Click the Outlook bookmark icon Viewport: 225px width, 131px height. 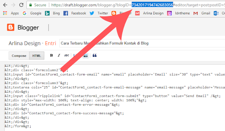216,13
